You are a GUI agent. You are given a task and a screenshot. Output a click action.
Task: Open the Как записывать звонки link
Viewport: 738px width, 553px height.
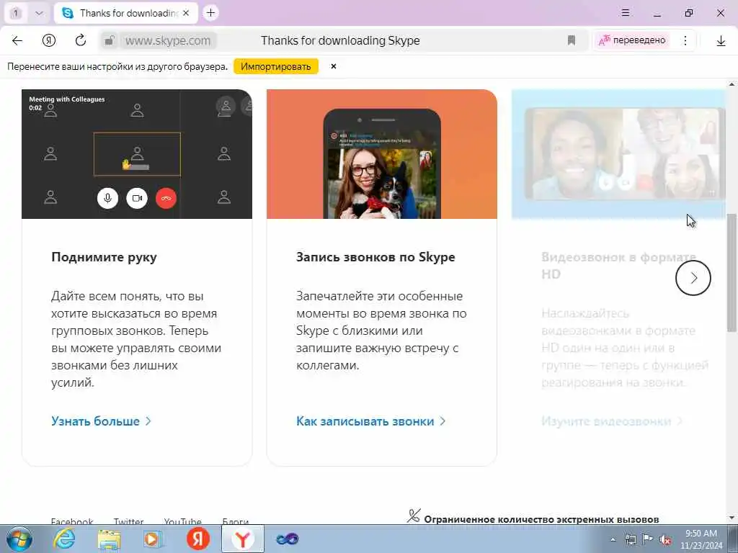tap(370, 421)
